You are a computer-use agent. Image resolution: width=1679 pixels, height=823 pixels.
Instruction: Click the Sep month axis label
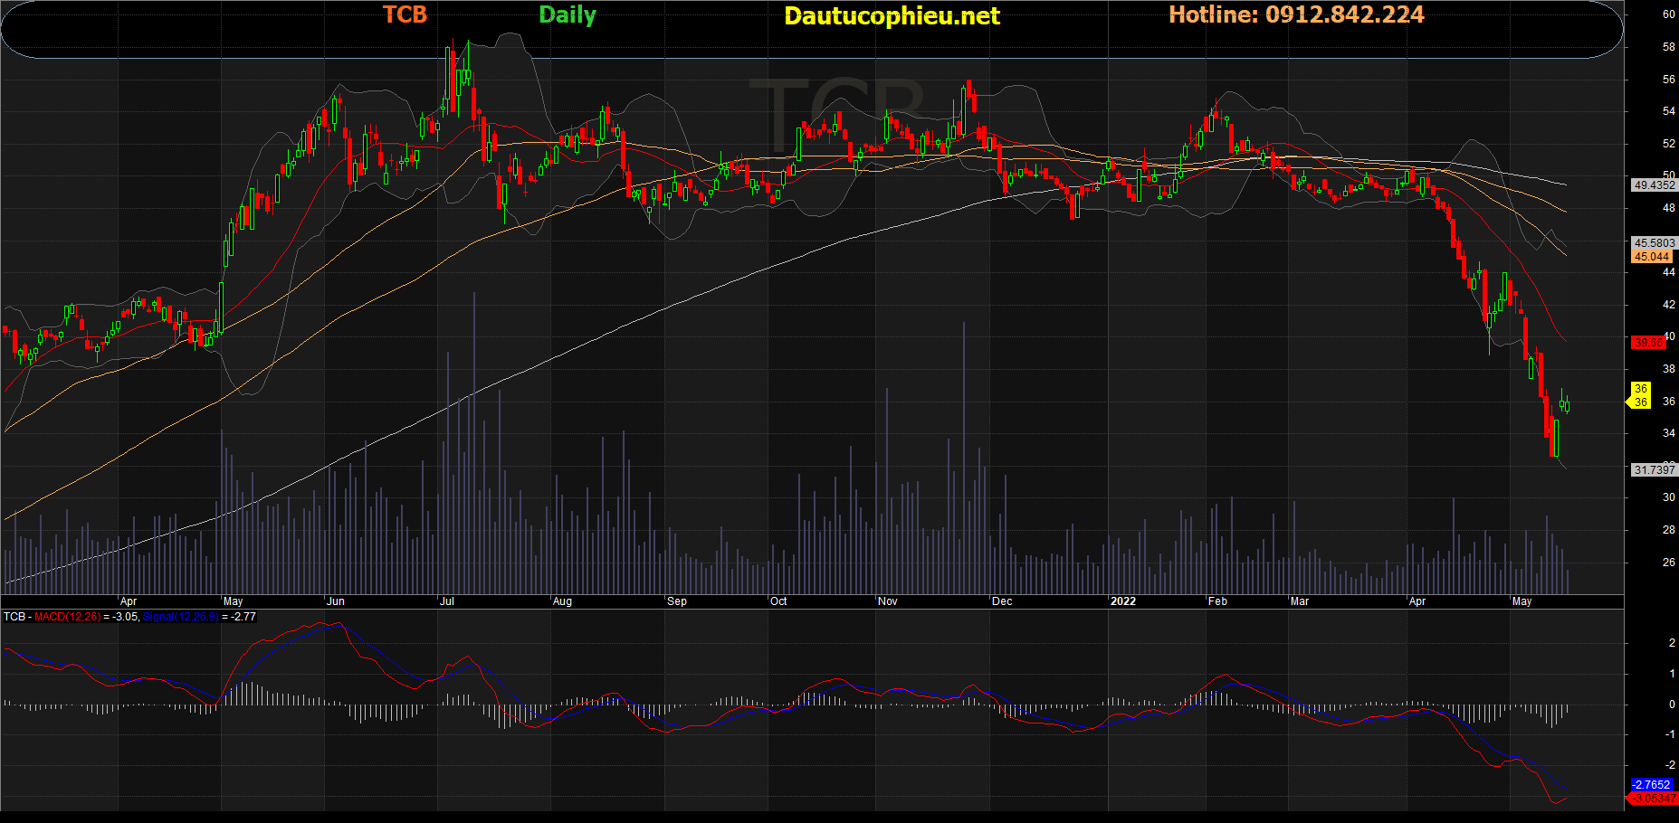(x=677, y=601)
